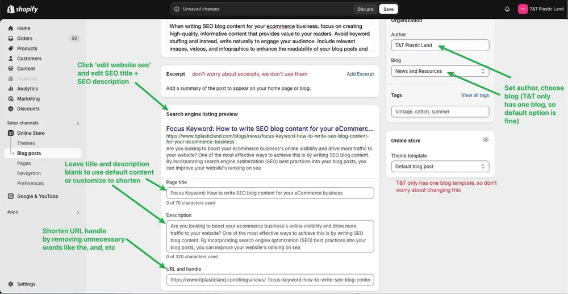Discard the unsaved changes
The width and height of the screenshot is (568, 294).
[365, 9]
